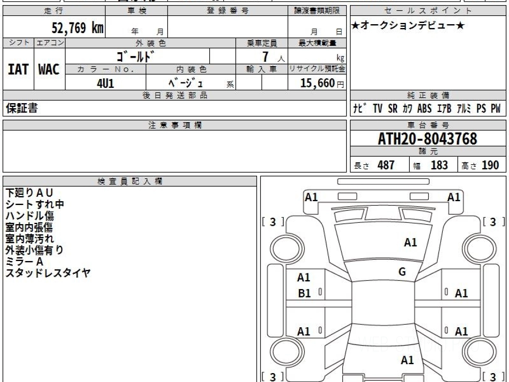Click the セールスポイント header
The height and width of the screenshot is (382, 509).
[428, 11]
